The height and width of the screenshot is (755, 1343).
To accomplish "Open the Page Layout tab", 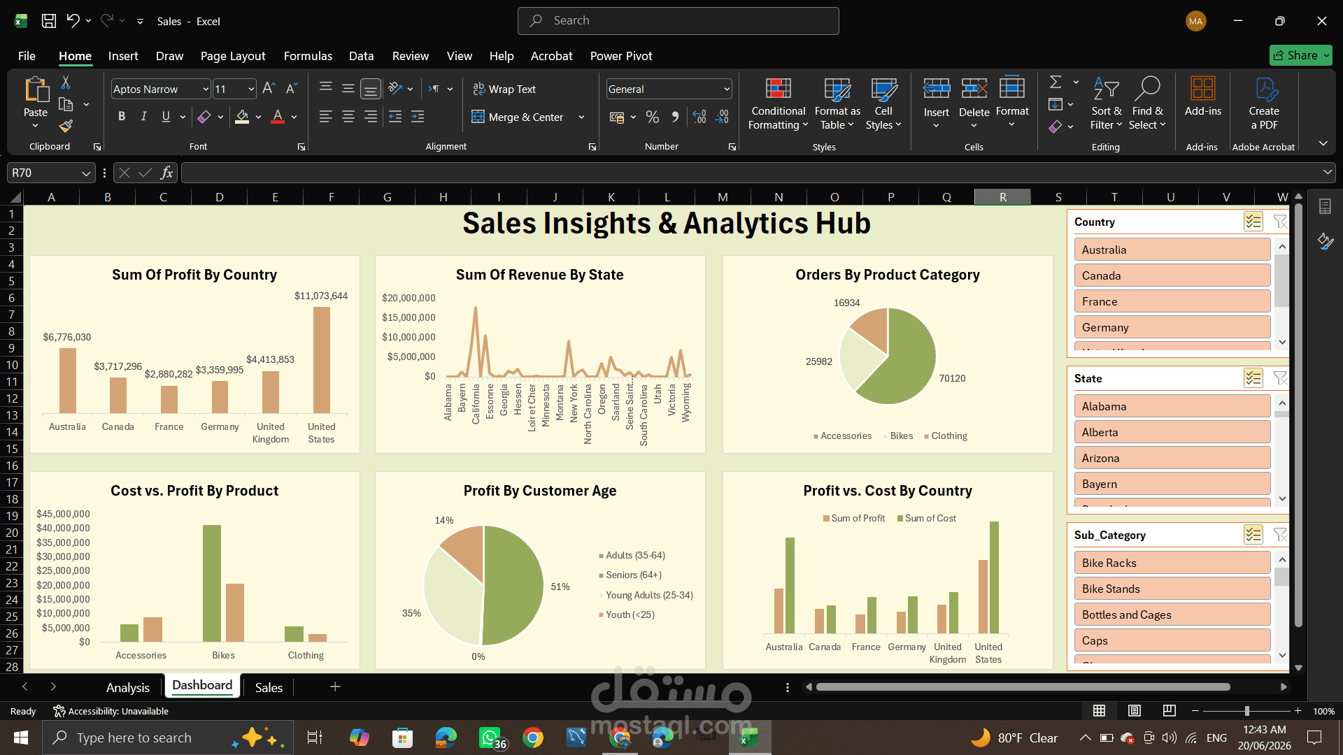I will [x=233, y=56].
